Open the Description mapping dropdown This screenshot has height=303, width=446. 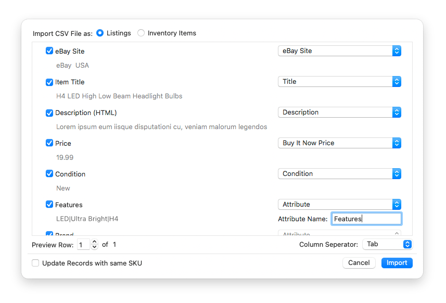(x=339, y=112)
